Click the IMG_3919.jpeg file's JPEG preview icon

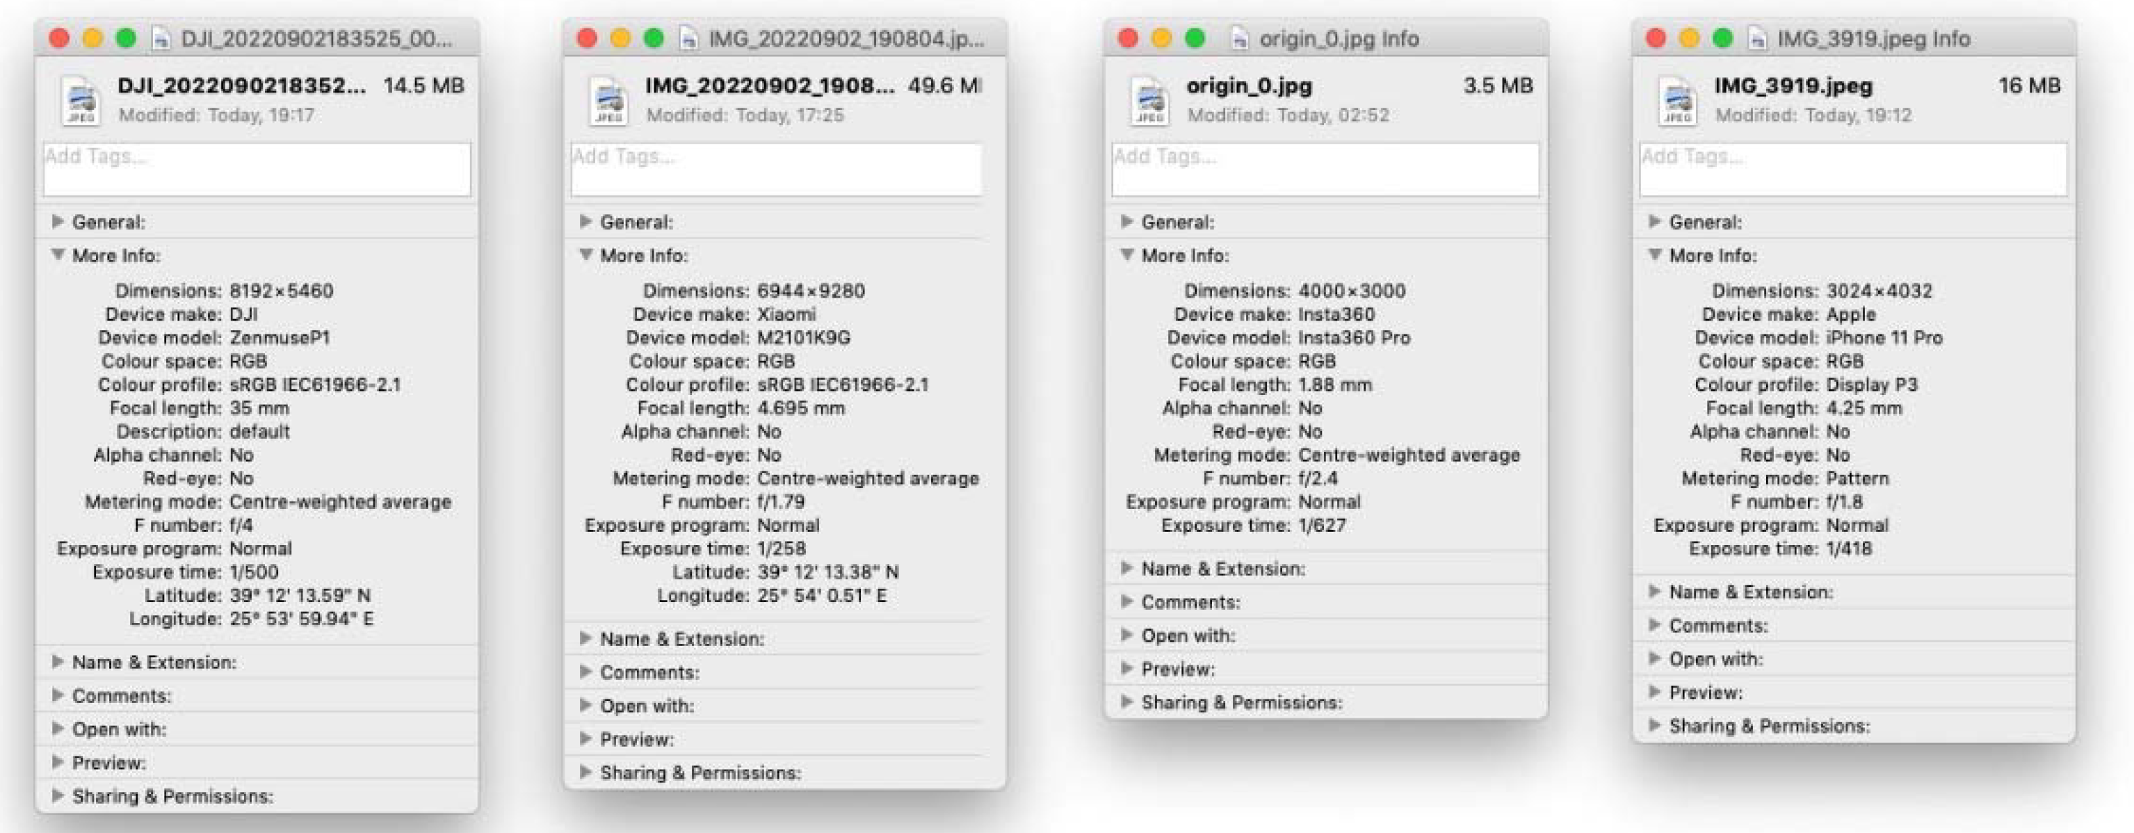click(x=1678, y=100)
